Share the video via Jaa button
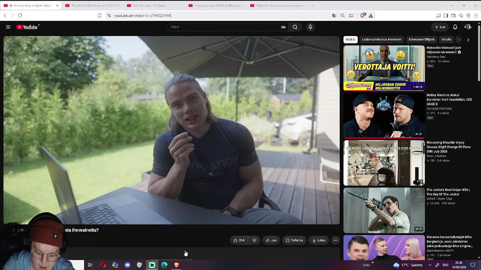 271,240
